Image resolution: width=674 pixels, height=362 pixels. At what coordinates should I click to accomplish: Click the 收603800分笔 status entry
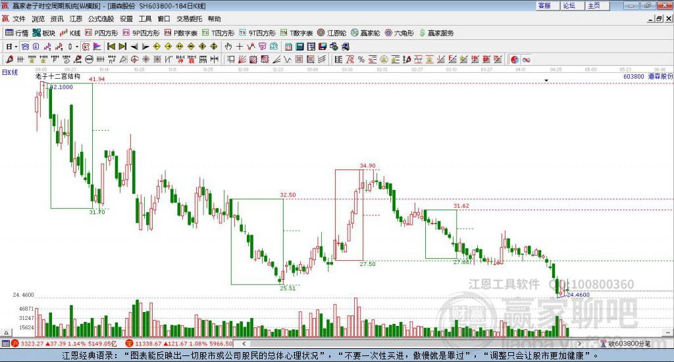tap(625, 344)
